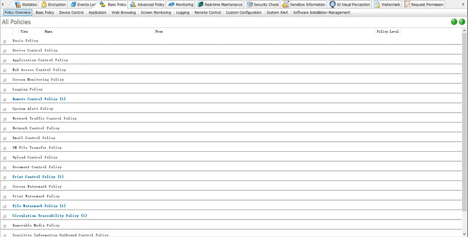
Task: Expand the Removable Media Policy row
Action: 5,226
